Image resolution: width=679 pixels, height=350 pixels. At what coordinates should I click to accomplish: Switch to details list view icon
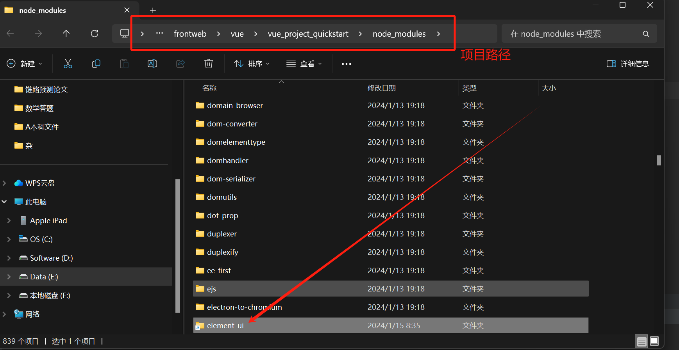[x=641, y=342]
